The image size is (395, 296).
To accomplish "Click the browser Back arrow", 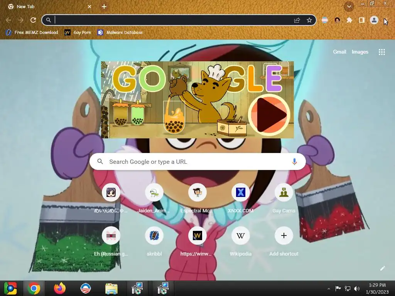I will pyautogui.click(x=8, y=20).
